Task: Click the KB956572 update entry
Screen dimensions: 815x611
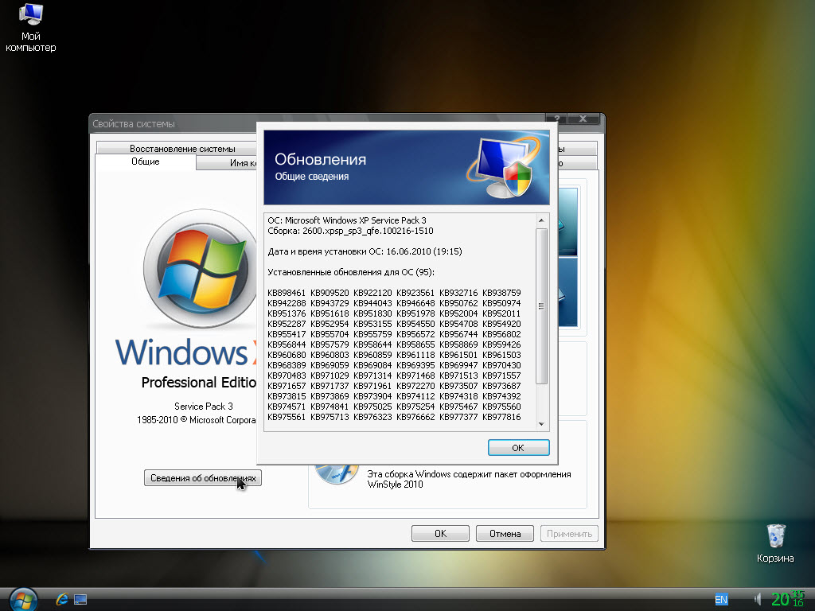Action: click(415, 334)
